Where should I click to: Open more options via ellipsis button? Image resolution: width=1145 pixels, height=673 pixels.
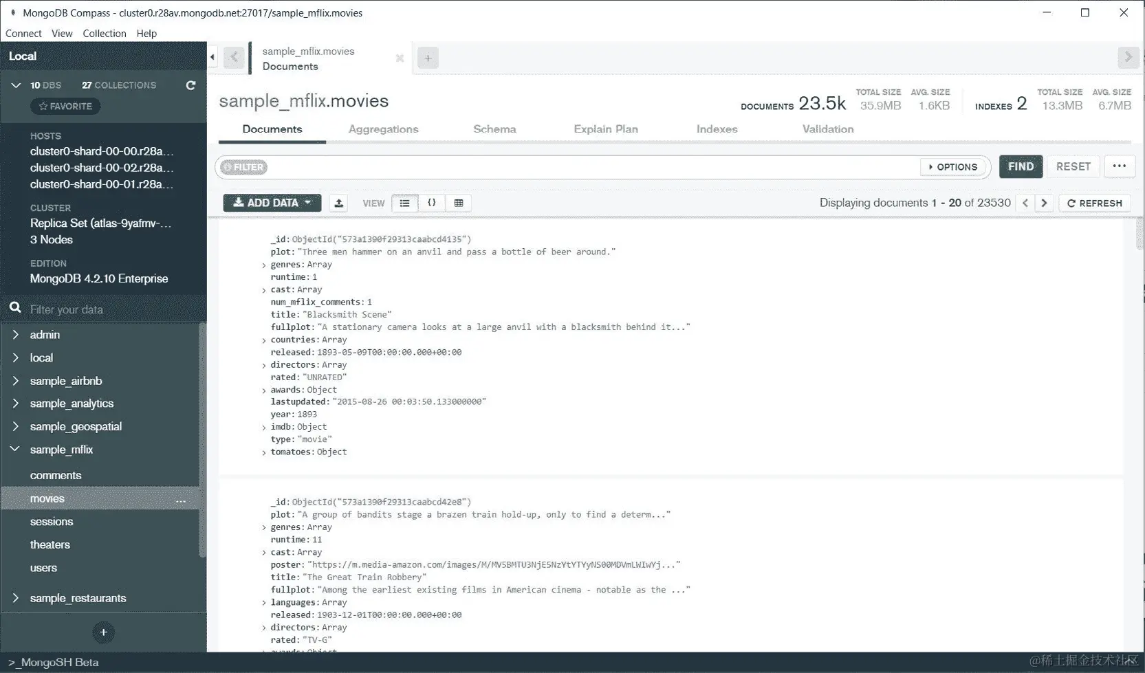coord(1120,166)
